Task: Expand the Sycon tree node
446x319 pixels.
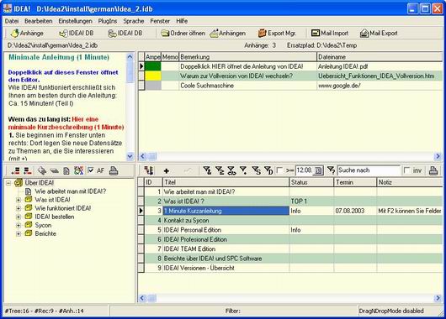Action: coord(19,225)
